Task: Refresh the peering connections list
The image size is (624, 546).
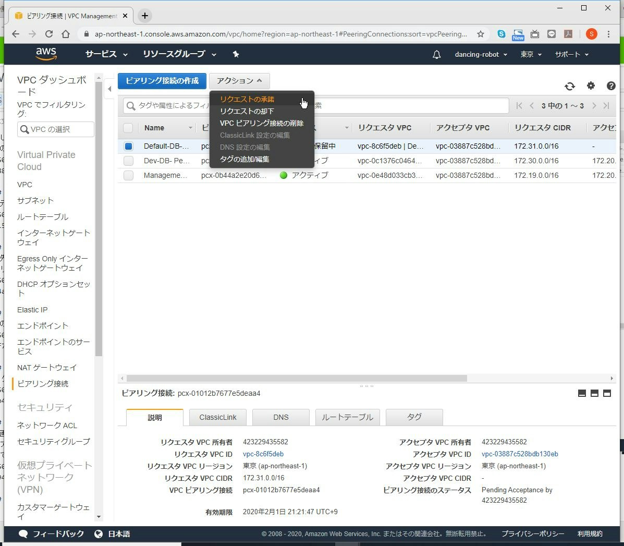Action: click(569, 86)
